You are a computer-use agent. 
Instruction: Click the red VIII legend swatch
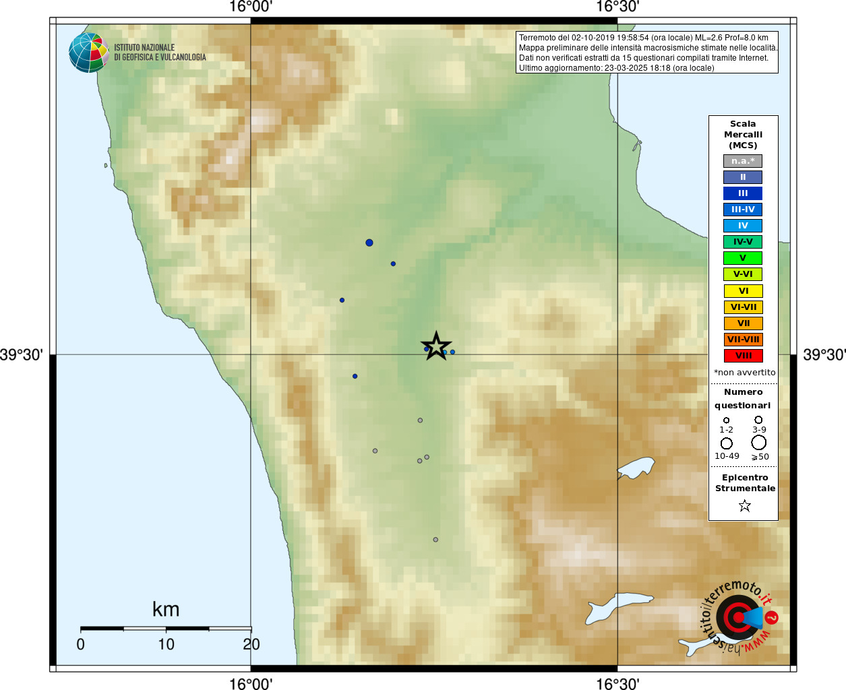(x=743, y=356)
